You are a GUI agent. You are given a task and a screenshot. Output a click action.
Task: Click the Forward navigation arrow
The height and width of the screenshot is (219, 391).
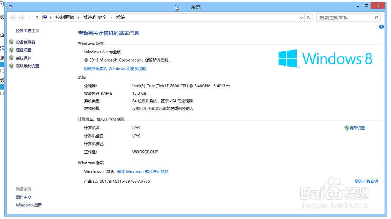pyautogui.click(x=22, y=18)
